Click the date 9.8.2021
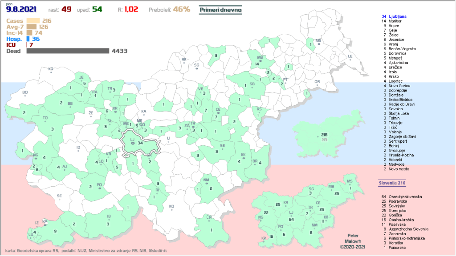456x256 pixels. (21, 9)
